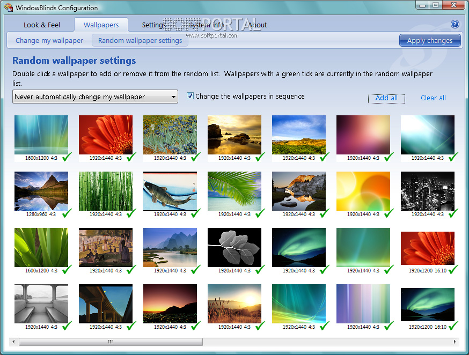469x355 pixels.
Task: Switch to the Look & Feel tab
Action: point(41,25)
